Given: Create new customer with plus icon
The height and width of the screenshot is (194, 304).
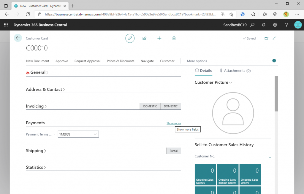Looking at the screenshot, I should (159, 38).
